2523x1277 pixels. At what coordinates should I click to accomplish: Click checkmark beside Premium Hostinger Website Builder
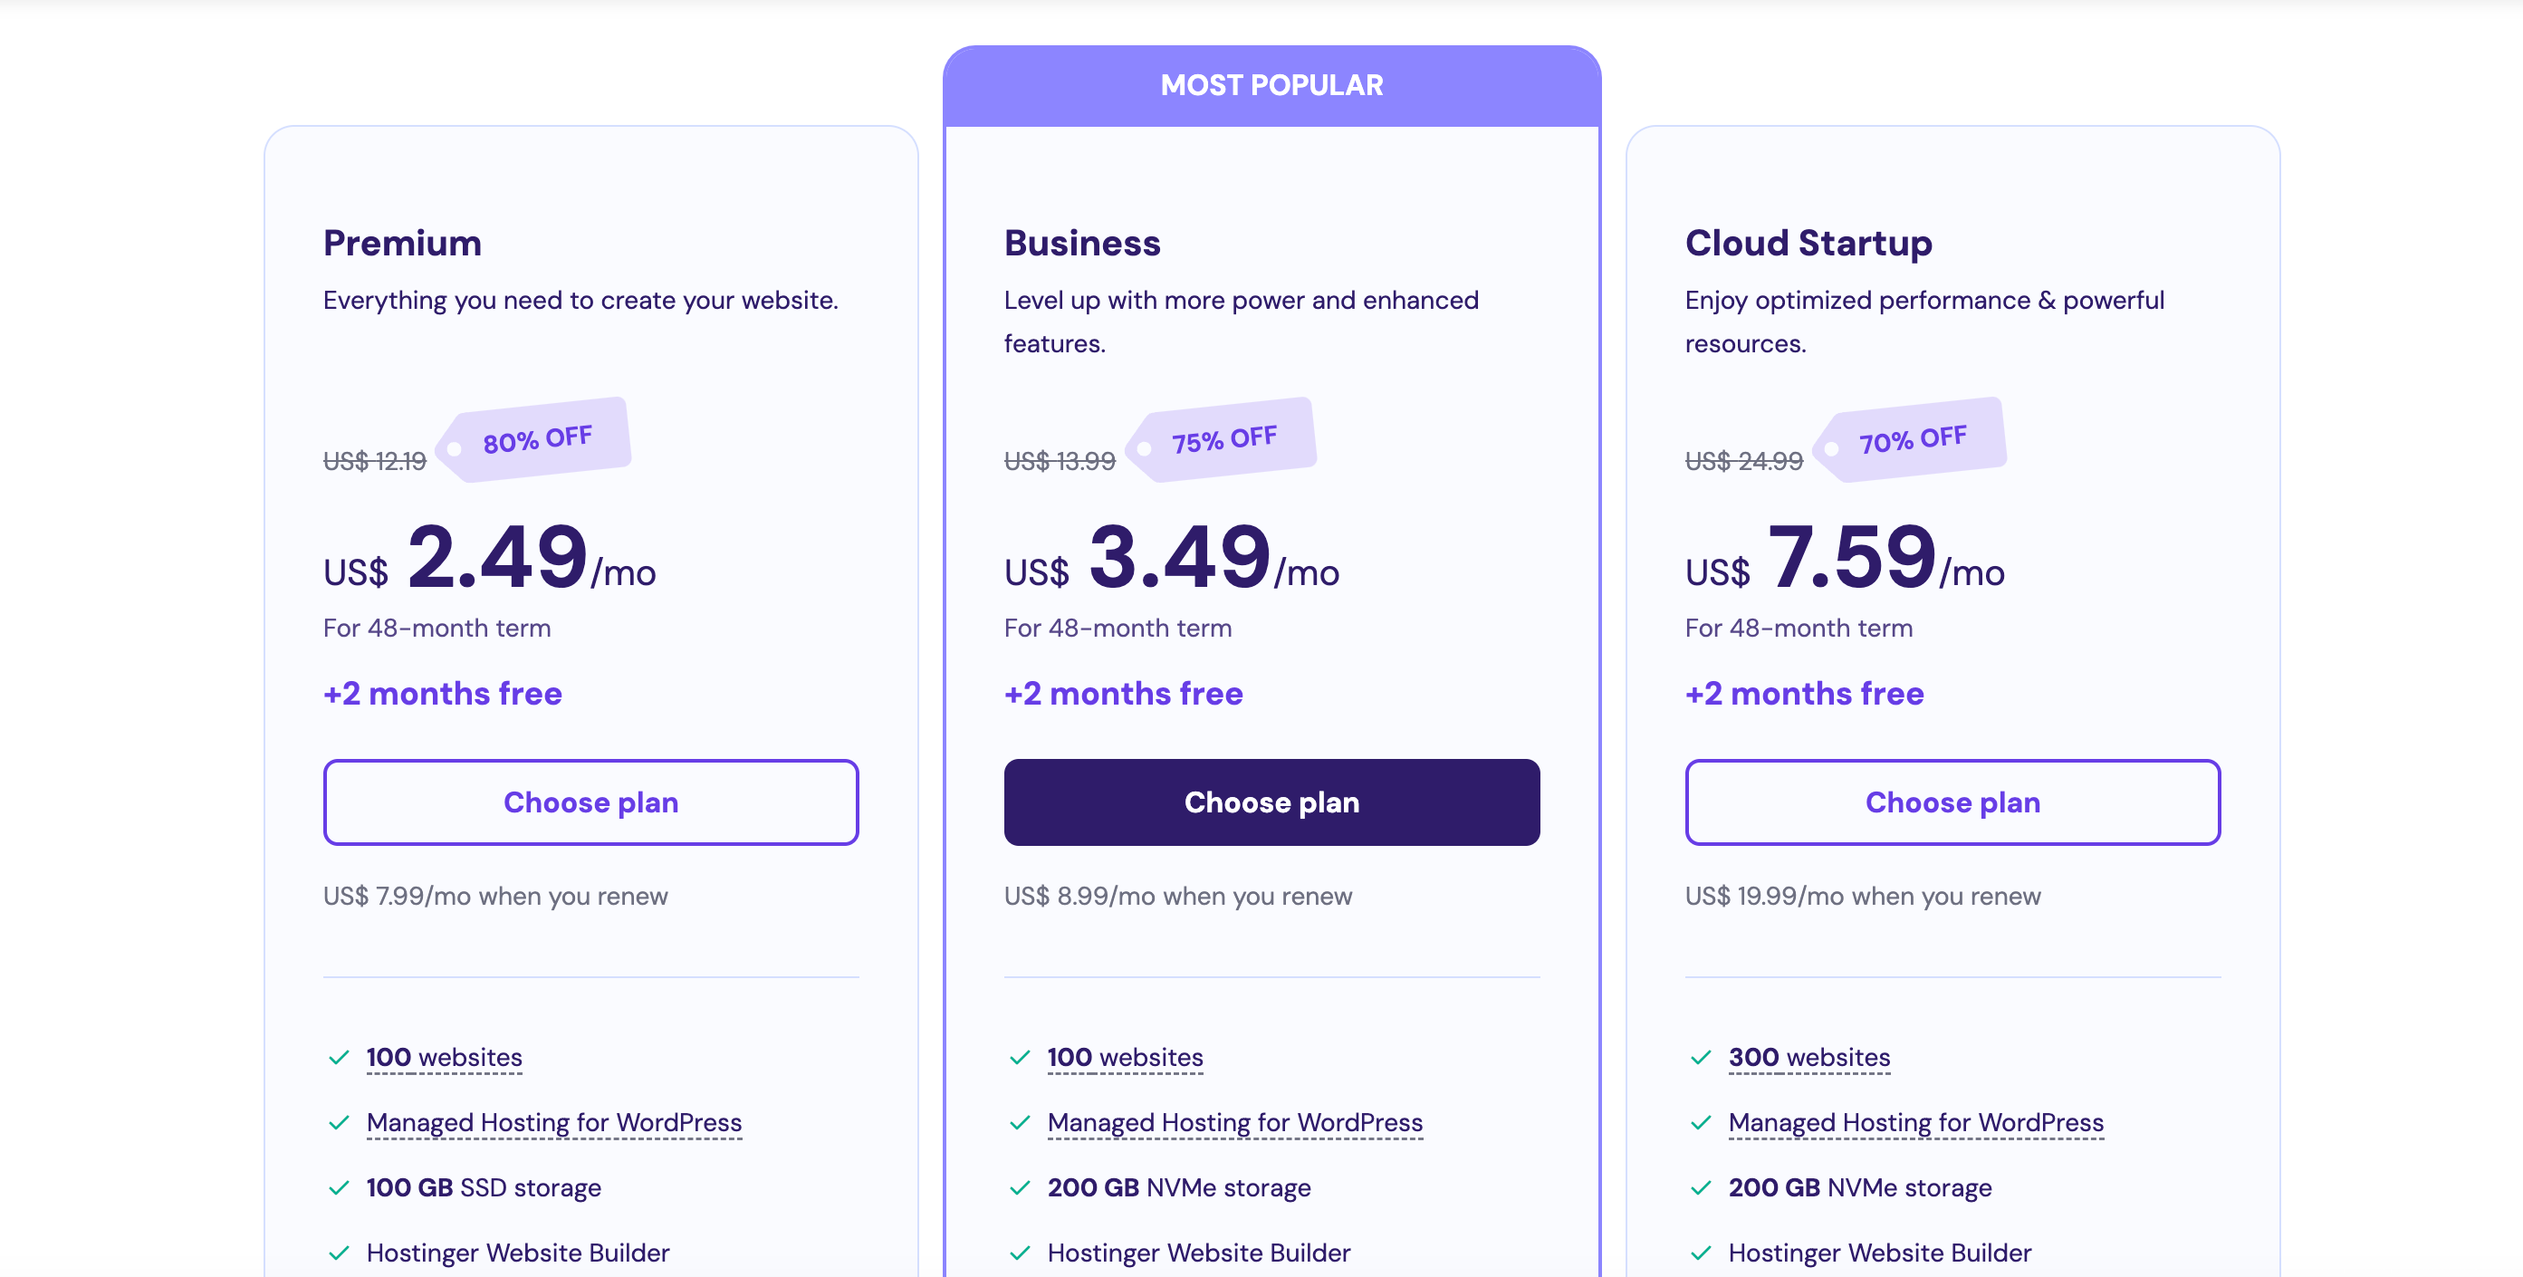(339, 1253)
